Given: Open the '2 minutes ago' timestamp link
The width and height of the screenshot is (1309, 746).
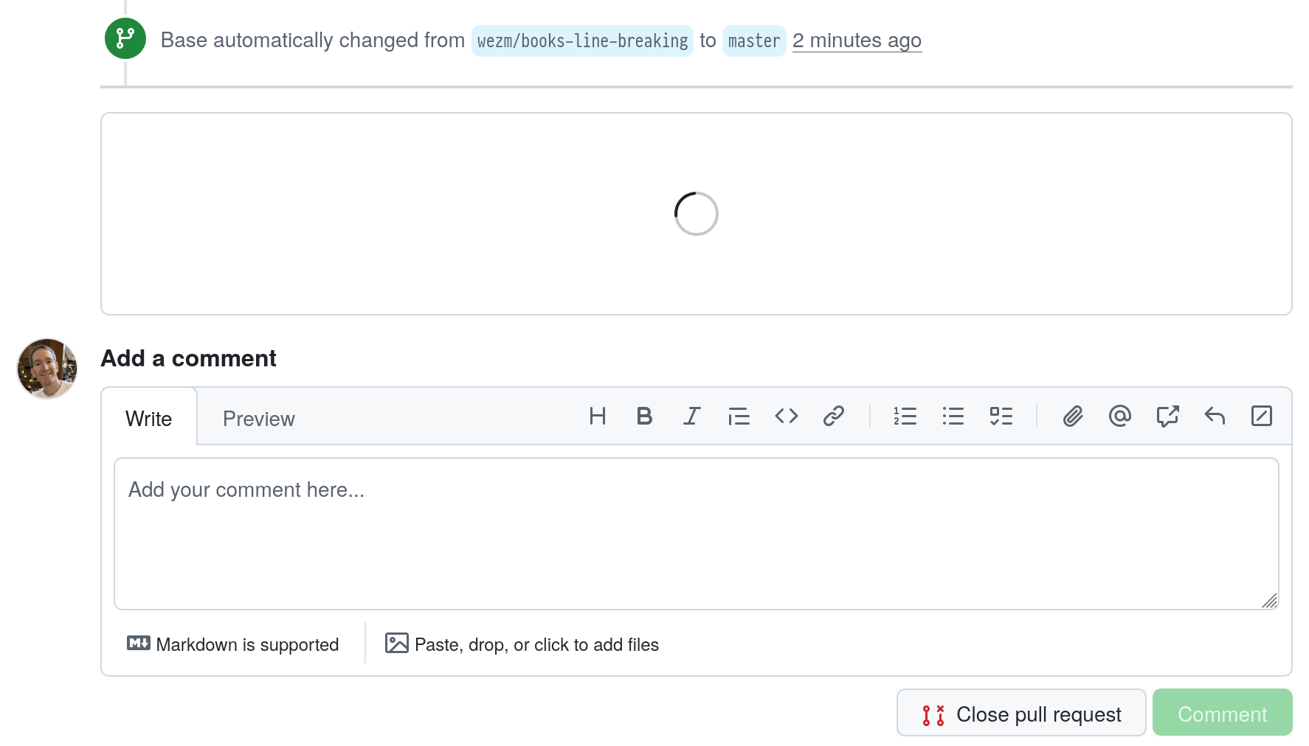Looking at the screenshot, I should point(856,41).
